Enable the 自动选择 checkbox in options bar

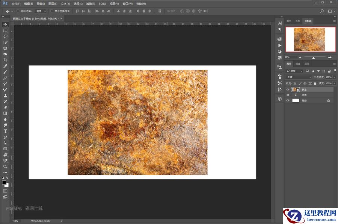coord(18,11)
